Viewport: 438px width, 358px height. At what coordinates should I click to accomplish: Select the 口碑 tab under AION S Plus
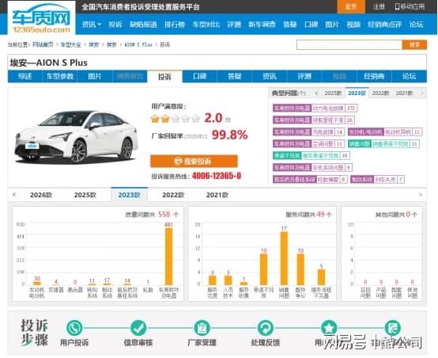[x=200, y=76]
